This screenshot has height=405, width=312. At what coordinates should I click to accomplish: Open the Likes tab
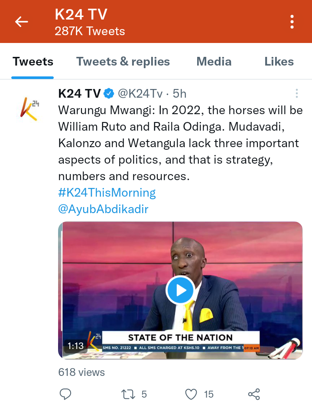point(279,62)
